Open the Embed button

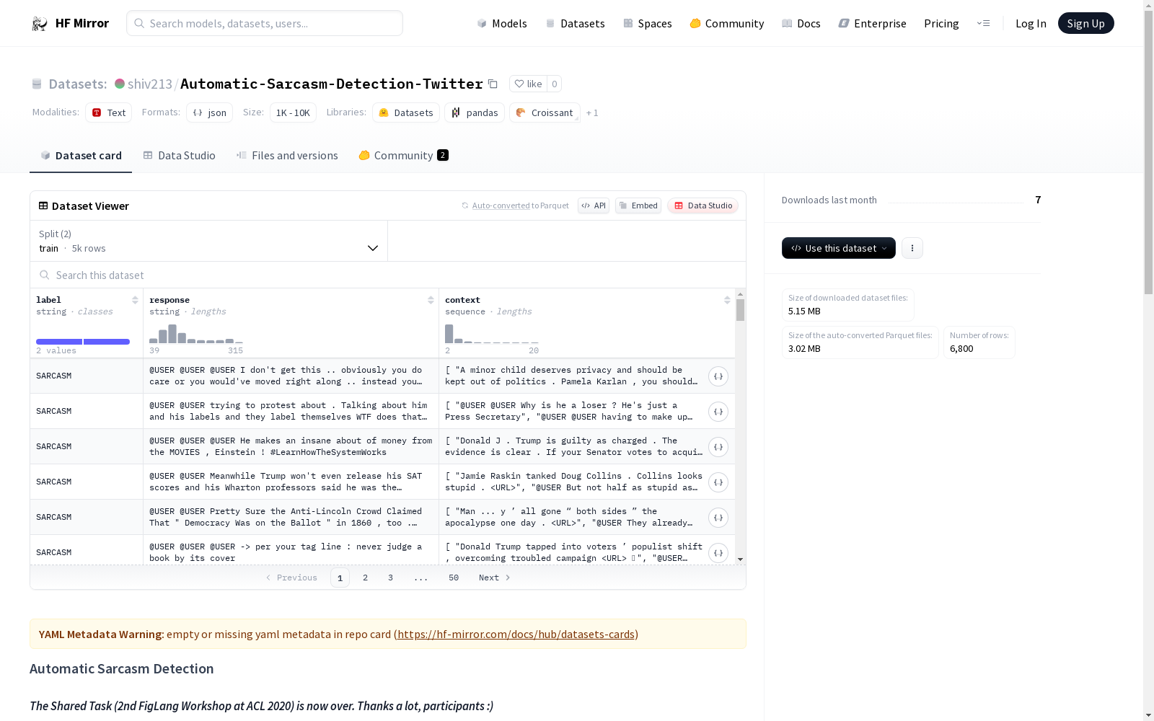pos(638,205)
